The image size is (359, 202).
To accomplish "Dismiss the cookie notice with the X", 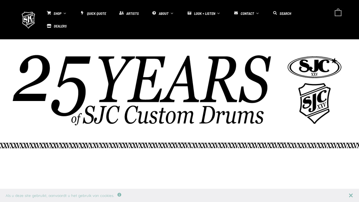I will (x=351, y=195).
